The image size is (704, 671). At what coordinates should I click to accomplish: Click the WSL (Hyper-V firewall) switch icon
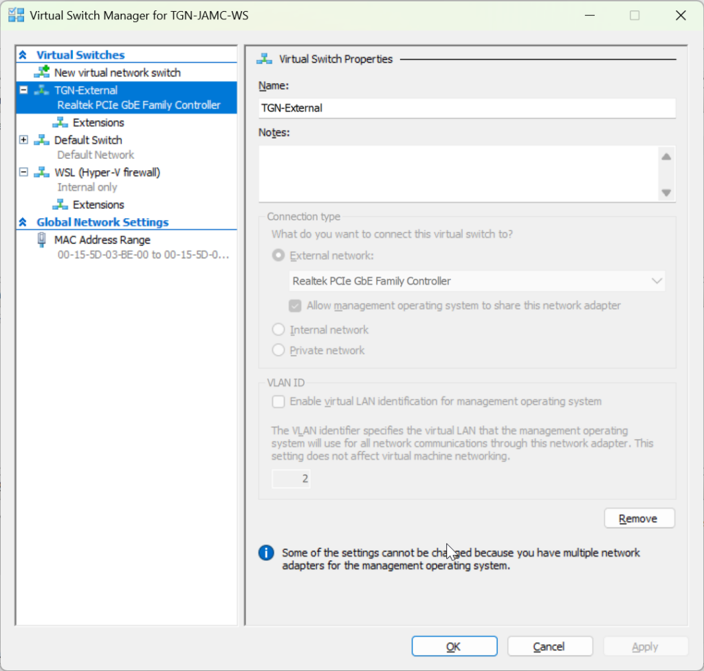[43, 172]
